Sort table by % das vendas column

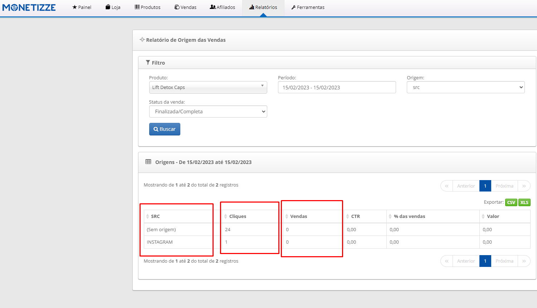point(409,217)
